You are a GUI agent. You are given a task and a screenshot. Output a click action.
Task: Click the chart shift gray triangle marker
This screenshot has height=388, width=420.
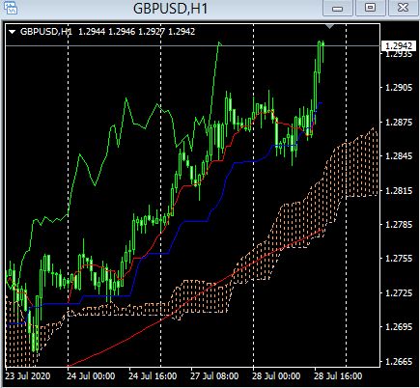click(x=329, y=26)
